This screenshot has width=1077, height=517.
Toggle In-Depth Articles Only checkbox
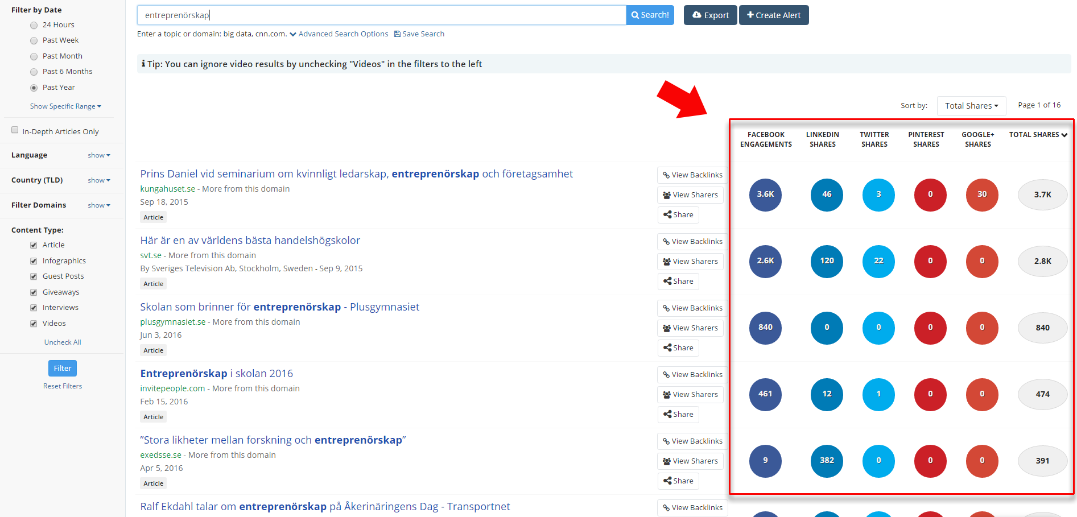15,130
